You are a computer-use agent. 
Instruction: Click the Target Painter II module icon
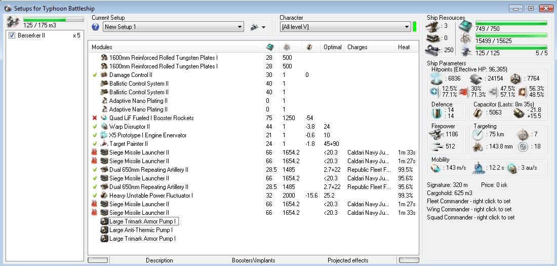(x=104, y=144)
